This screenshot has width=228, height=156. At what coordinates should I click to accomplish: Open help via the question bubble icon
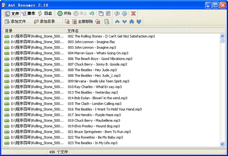pyautogui.click(x=117, y=14)
